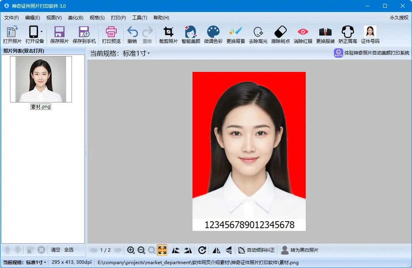412x268 pixels.
Task: Open status bar 当前规格 标准1寸 dropdown
Action: [x=36, y=263]
